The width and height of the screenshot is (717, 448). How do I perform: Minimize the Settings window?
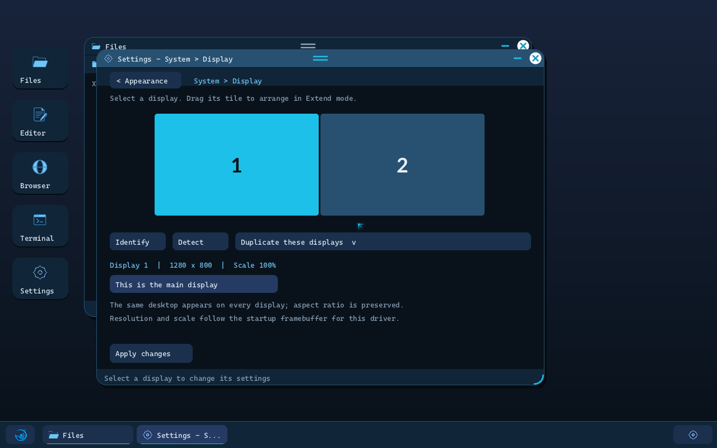[x=518, y=58]
